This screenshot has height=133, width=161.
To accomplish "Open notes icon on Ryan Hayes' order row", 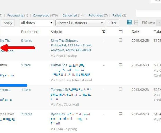I will pos(120,114).
